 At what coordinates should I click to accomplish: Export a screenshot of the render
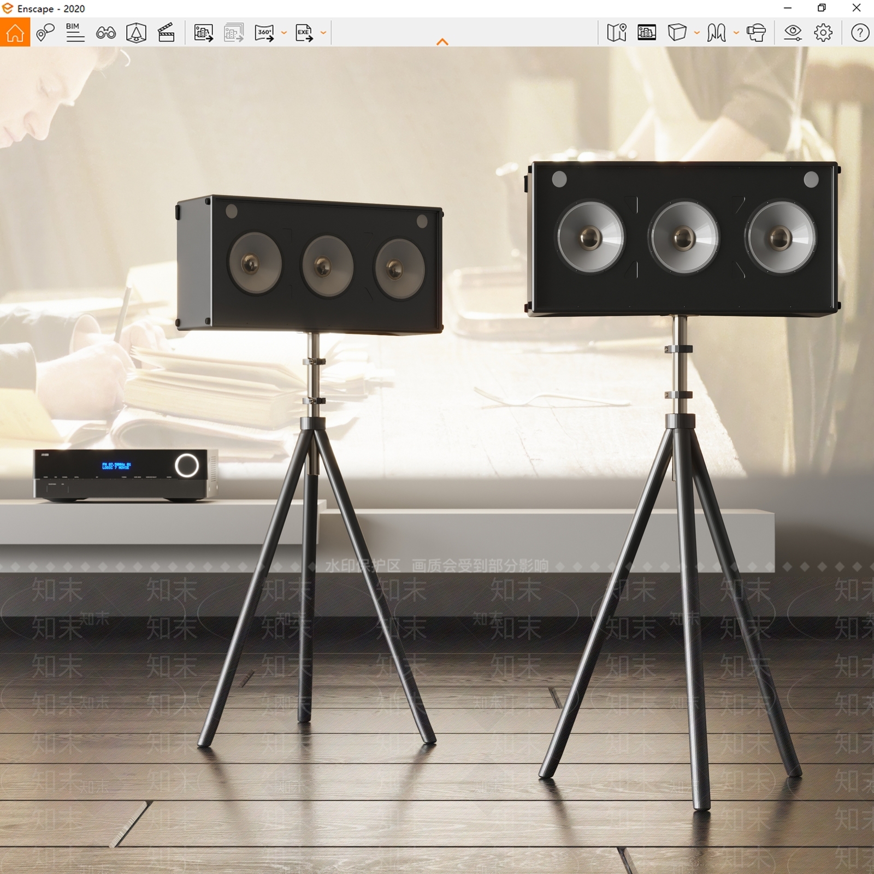click(204, 33)
